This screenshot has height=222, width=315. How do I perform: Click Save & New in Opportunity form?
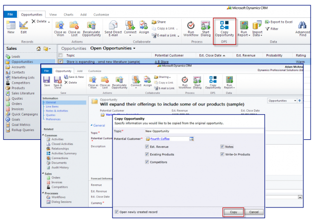pyautogui.click(x=74, y=77)
